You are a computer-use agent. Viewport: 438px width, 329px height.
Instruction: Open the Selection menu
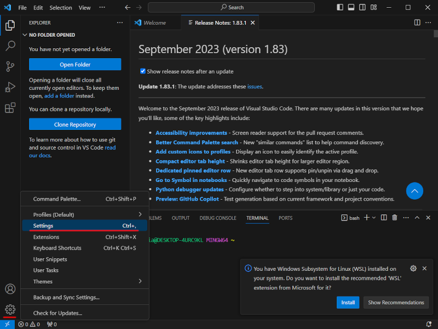61,8
